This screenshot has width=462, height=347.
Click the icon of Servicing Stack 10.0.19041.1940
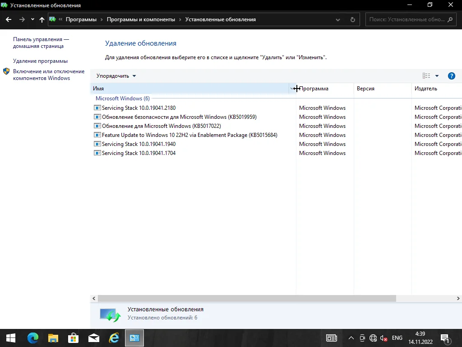point(97,144)
